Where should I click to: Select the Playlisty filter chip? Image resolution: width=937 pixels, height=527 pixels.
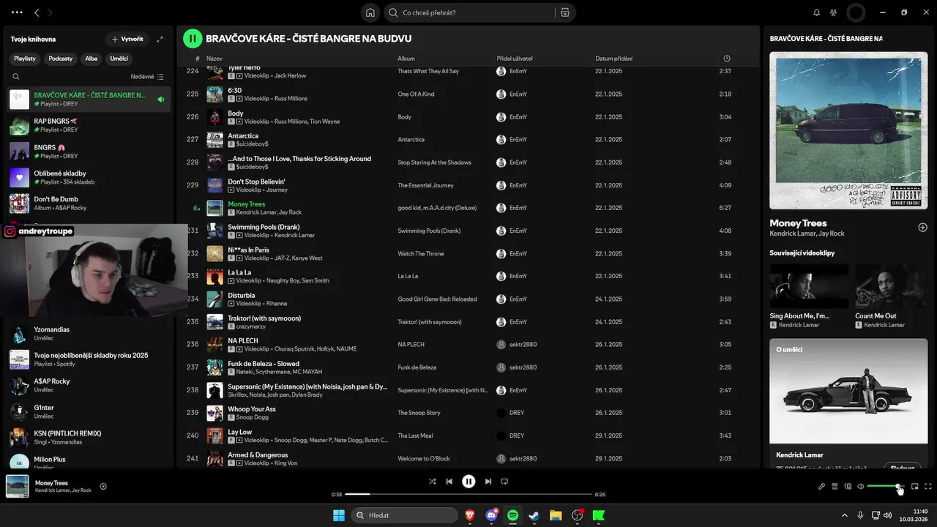25,58
